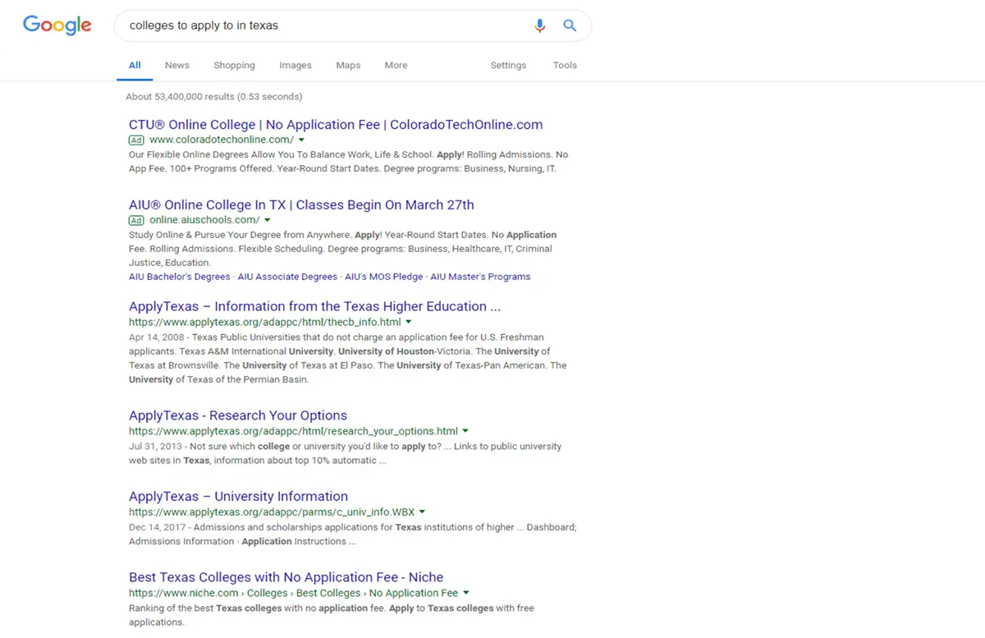This screenshot has width=985, height=638.
Task: Click the microphone voice search icon
Action: point(539,25)
